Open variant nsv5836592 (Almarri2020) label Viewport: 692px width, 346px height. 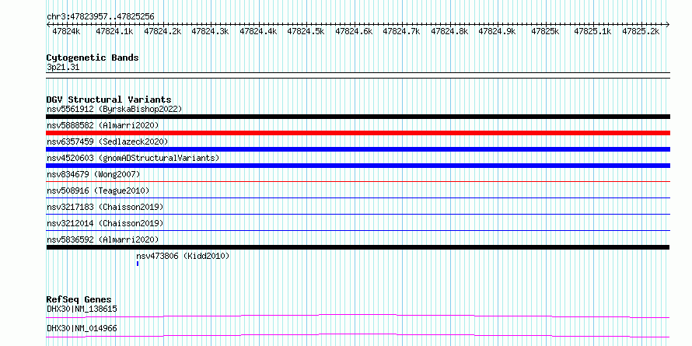[x=103, y=239]
